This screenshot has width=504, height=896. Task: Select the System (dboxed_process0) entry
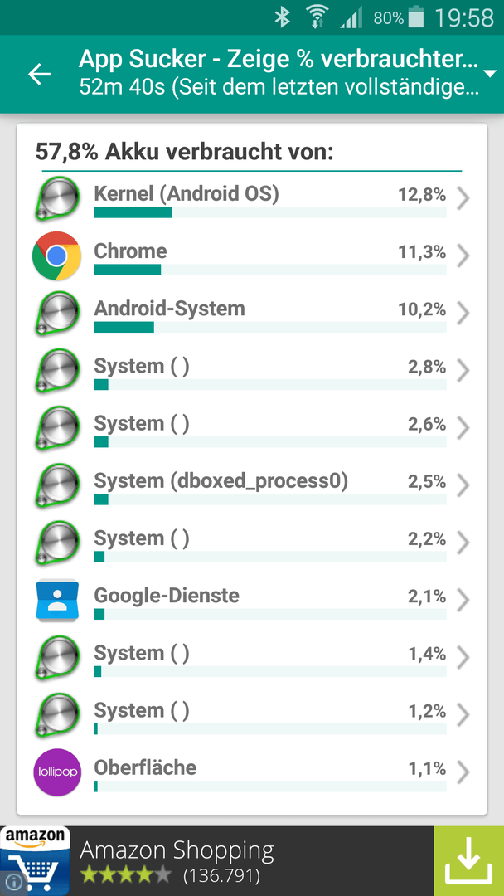pos(252,485)
